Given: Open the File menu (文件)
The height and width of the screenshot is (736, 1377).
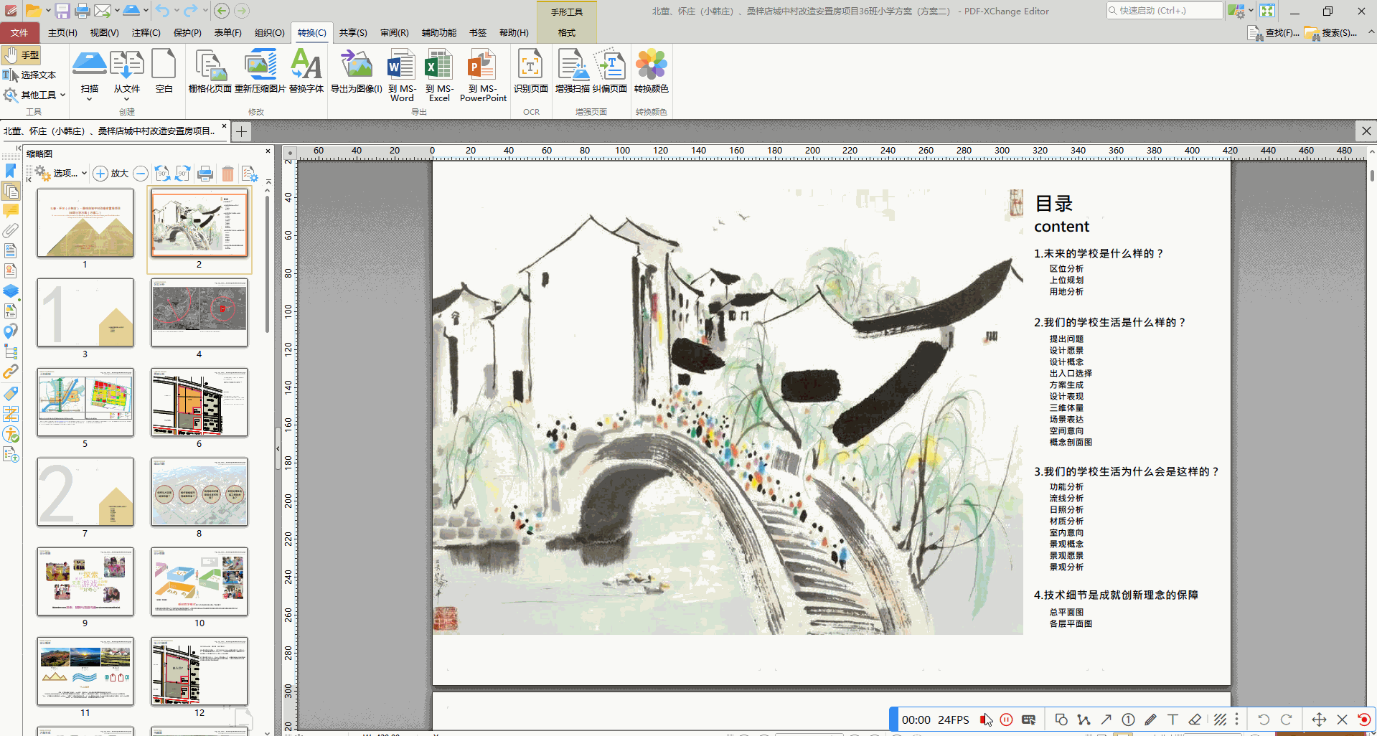Looking at the screenshot, I should pyautogui.click(x=19, y=33).
